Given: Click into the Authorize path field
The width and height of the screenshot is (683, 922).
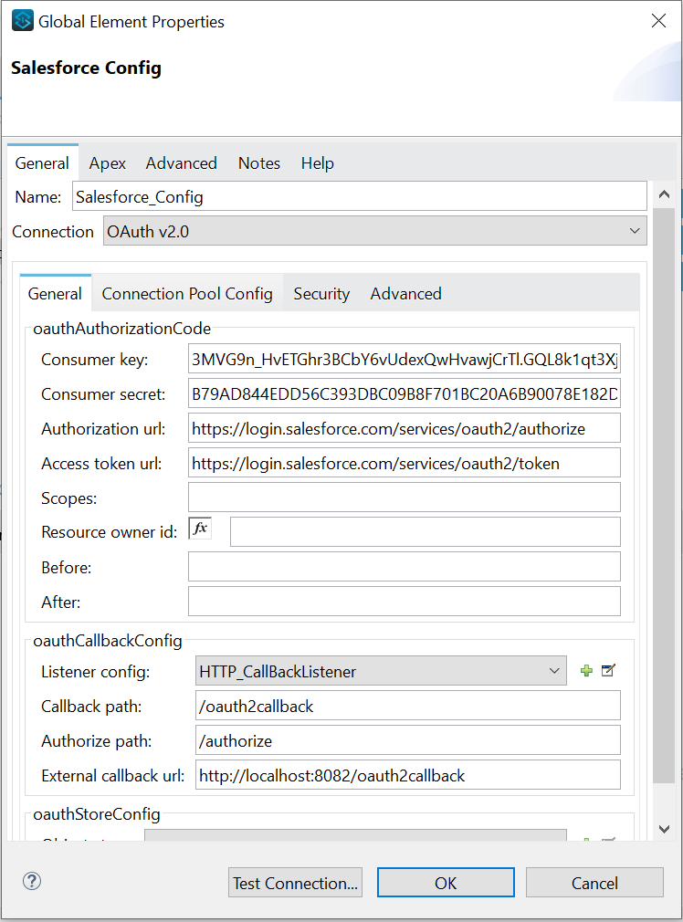Looking at the screenshot, I should click(407, 740).
